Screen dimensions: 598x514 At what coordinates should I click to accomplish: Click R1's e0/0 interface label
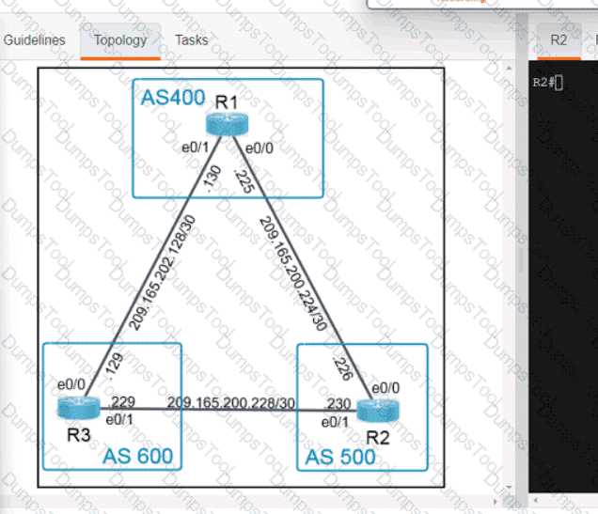(260, 148)
